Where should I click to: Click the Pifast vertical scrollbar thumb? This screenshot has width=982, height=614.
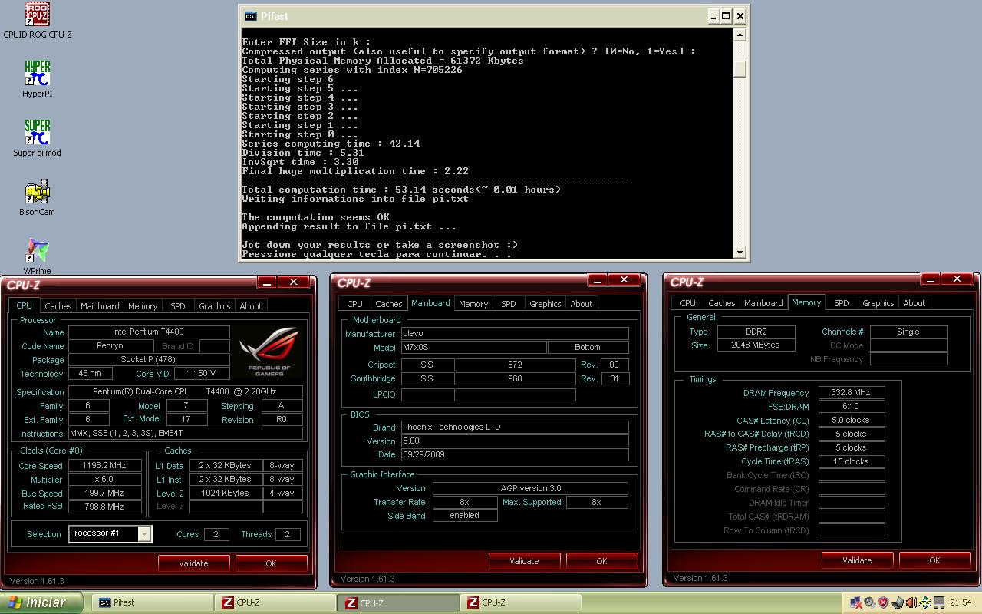(x=740, y=69)
